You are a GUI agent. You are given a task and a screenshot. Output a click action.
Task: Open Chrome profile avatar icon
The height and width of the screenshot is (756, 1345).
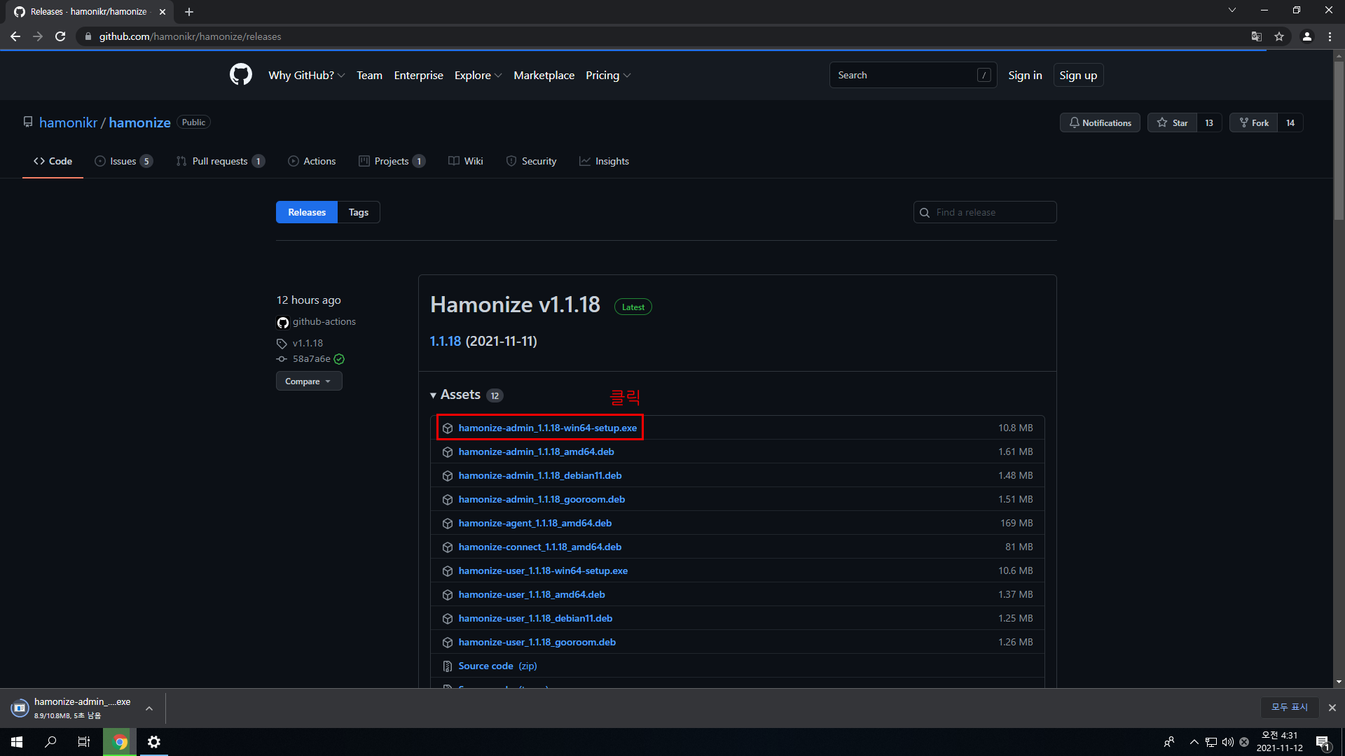tap(1306, 36)
